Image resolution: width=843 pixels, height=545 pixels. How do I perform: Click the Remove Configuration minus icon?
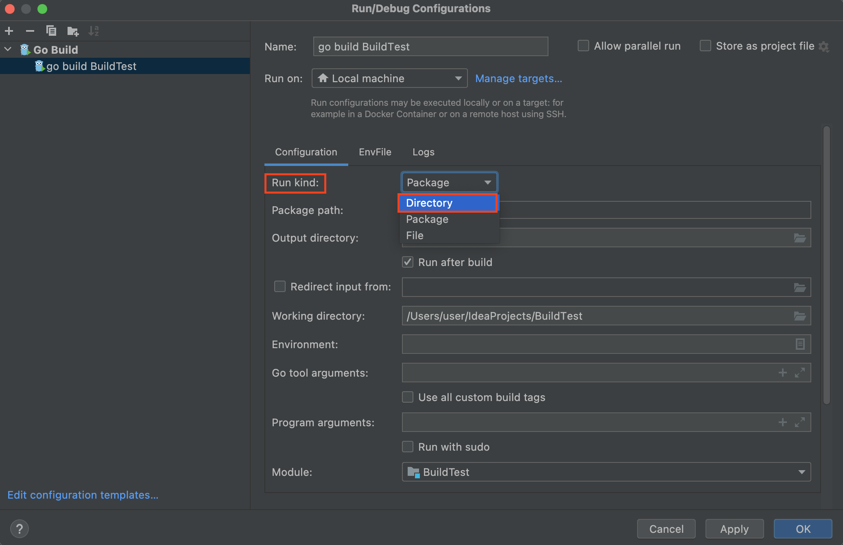(30, 31)
